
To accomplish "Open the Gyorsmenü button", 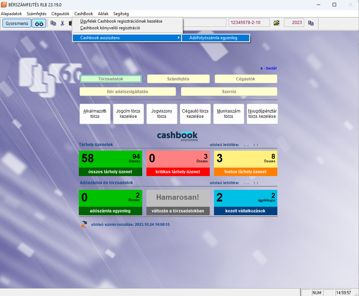I will (17, 23).
